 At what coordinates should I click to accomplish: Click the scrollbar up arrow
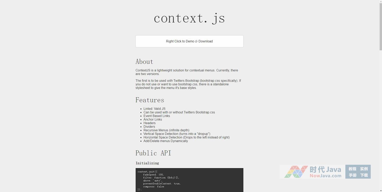380,2
